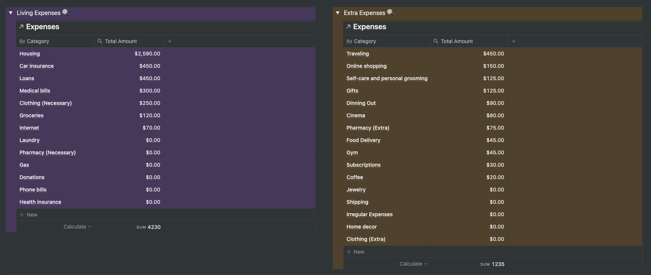Collapse the Extra Expenses toggle section
This screenshot has height=275, width=651.
[x=338, y=13]
